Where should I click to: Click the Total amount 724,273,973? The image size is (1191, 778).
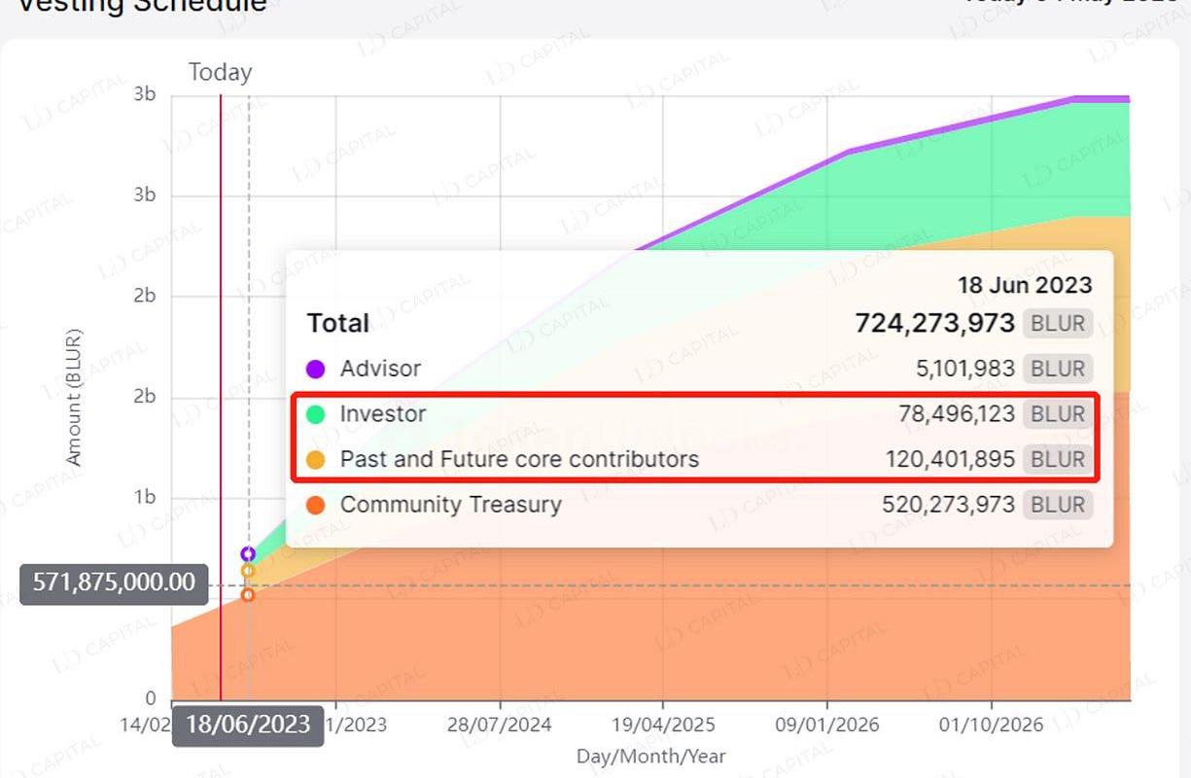click(935, 323)
